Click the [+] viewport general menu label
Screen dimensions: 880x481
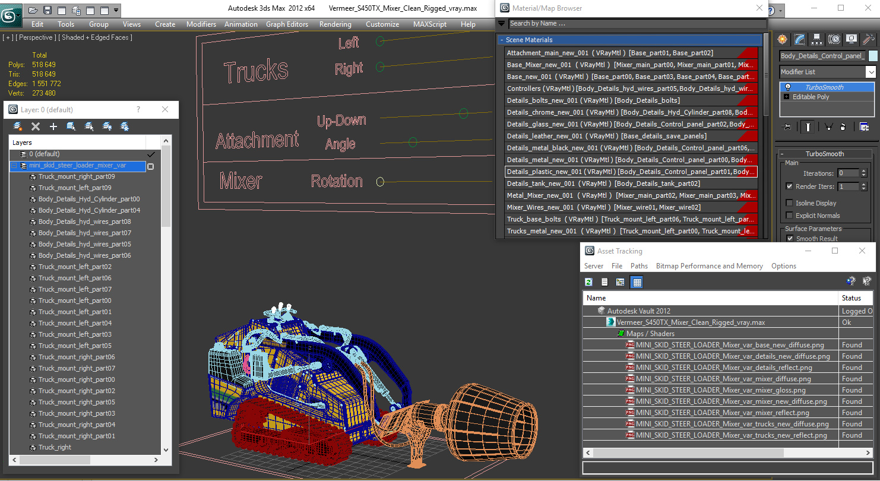[x=8, y=37]
